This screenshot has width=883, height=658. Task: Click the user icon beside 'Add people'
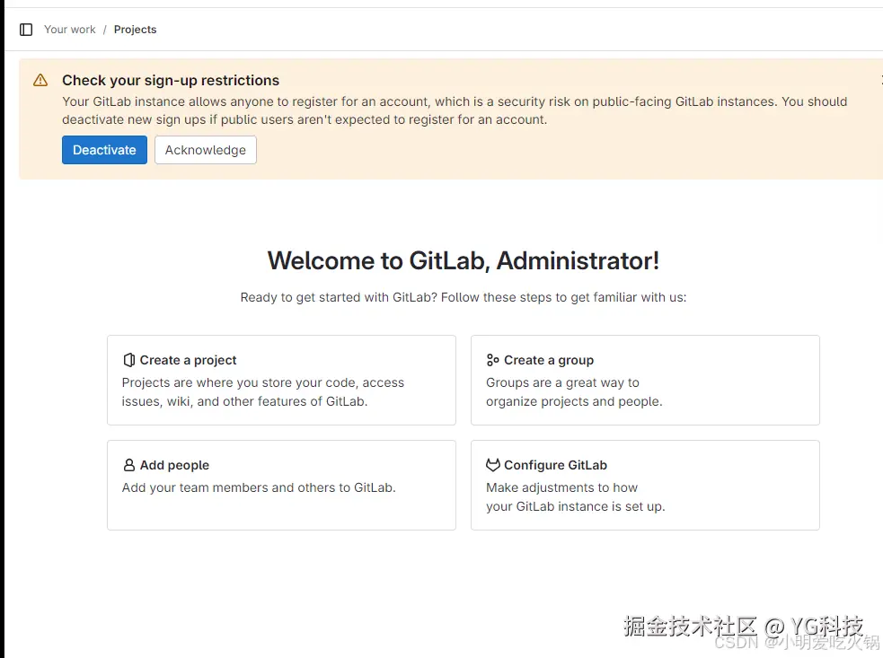click(x=129, y=465)
